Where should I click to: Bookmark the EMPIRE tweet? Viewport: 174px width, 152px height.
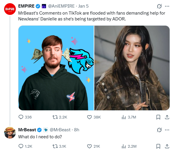pos(158,117)
